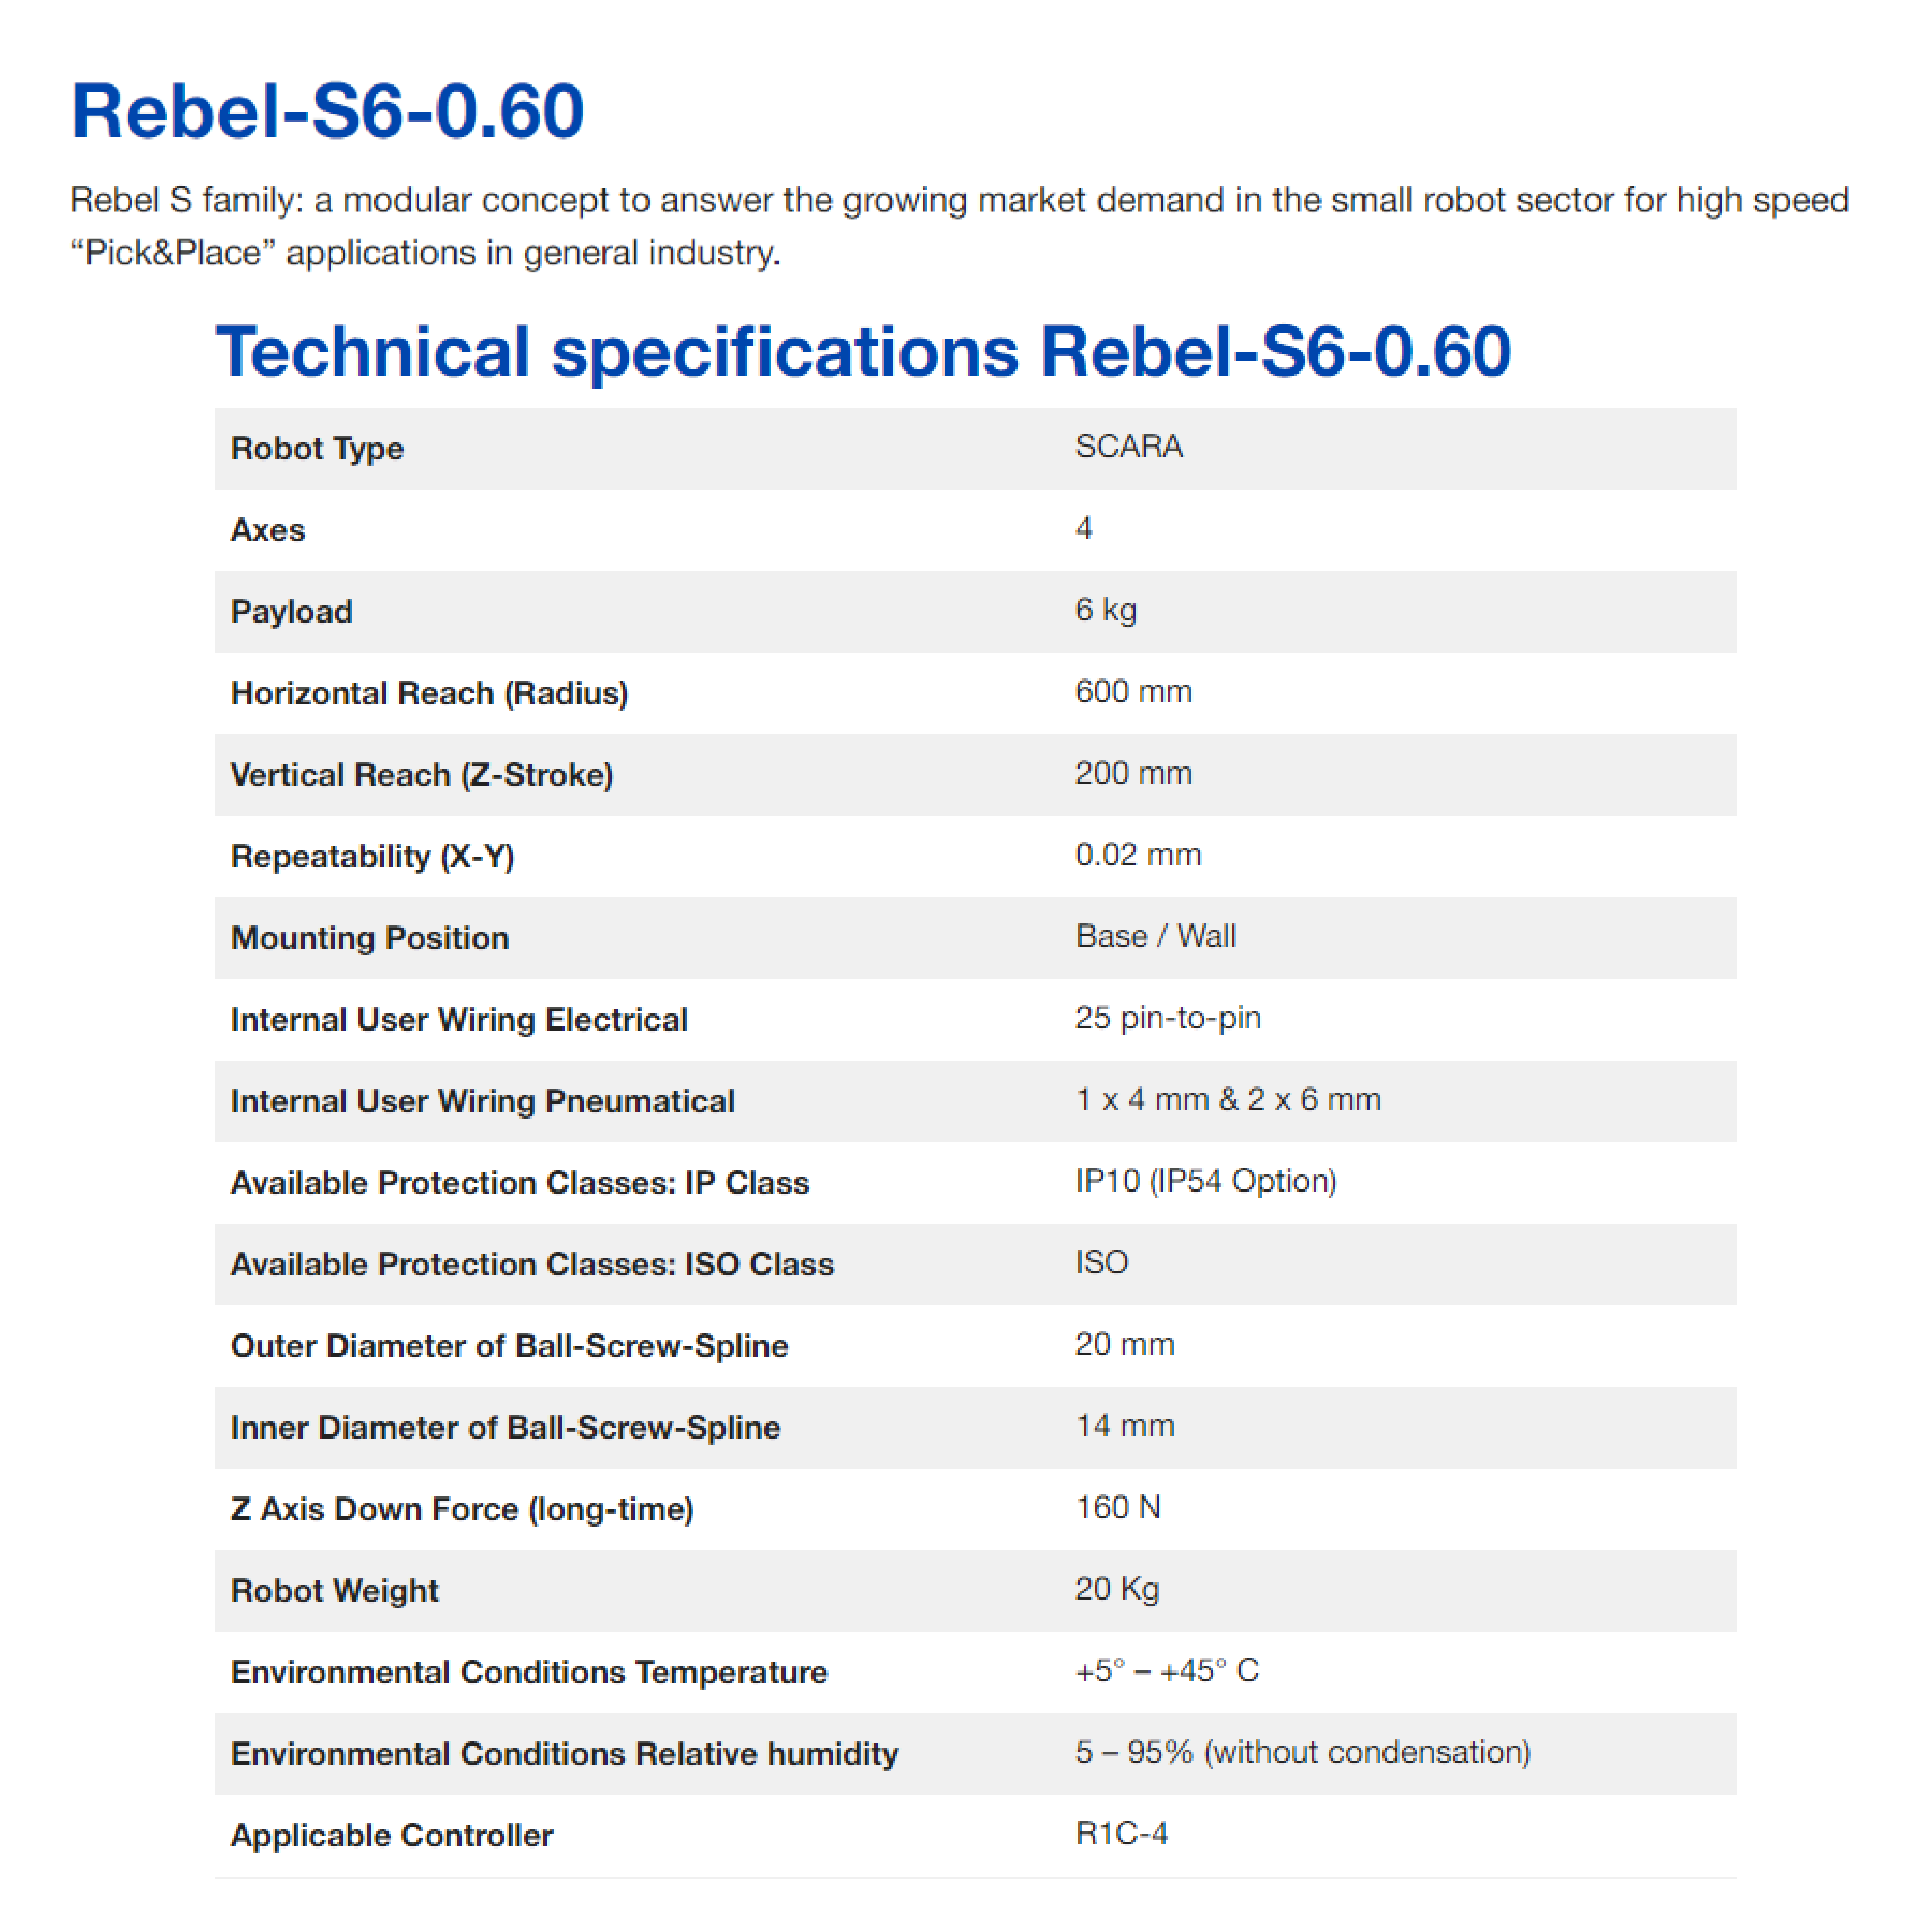Image resolution: width=1932 pixels, height=1913 pixels.
Task: Select the Axes row label
Action: [x=267, y=530]
